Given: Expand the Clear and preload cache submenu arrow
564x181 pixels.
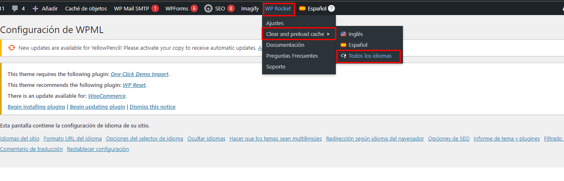Looking at the screenshot, I should (x=328, y=34).
